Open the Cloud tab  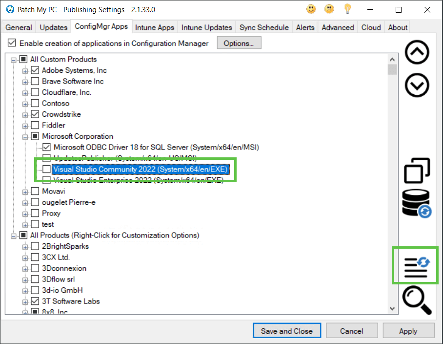click(371, 27)
